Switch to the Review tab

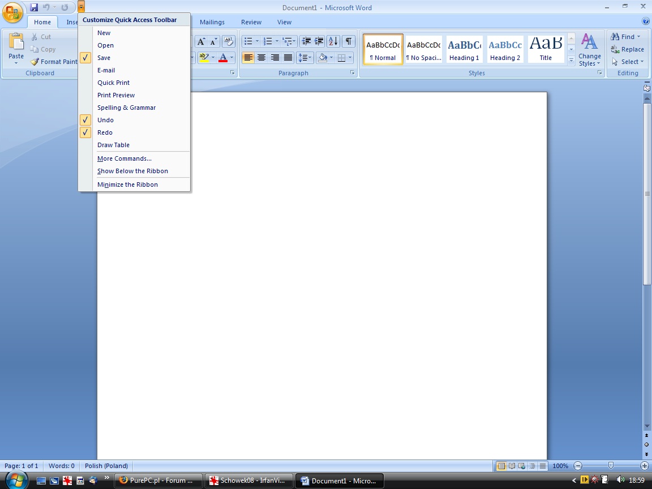point(251,22)
